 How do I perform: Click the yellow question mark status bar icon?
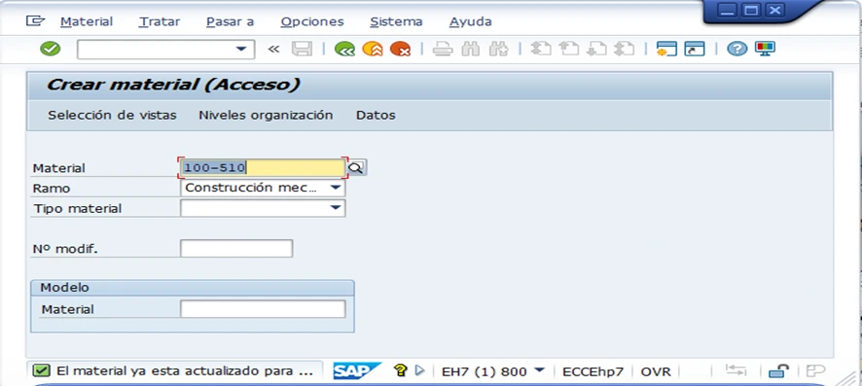tap(400, 370)
